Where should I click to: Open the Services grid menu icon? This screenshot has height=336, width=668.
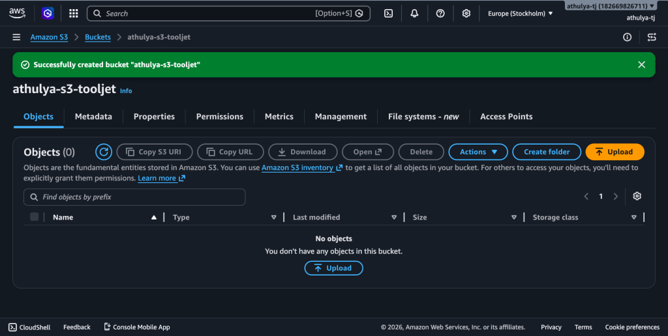[x=74, y=13]
